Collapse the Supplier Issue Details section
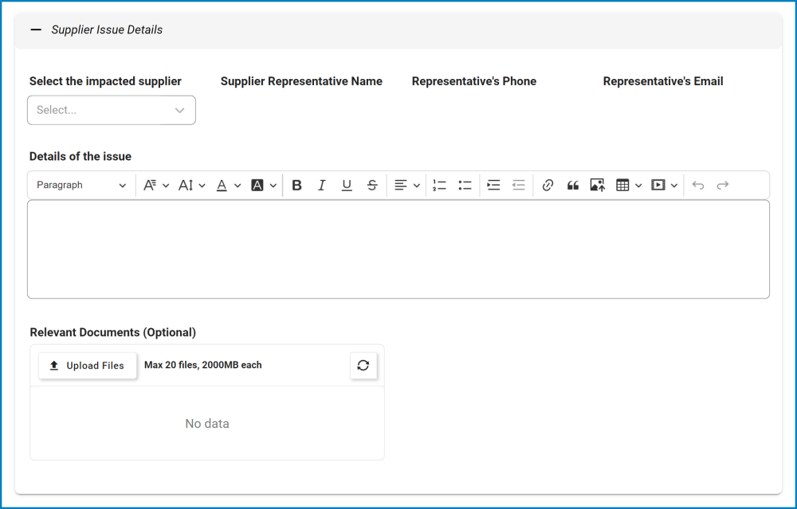The width and height of the screenshot is (797, 509). (x=36, y=30)
